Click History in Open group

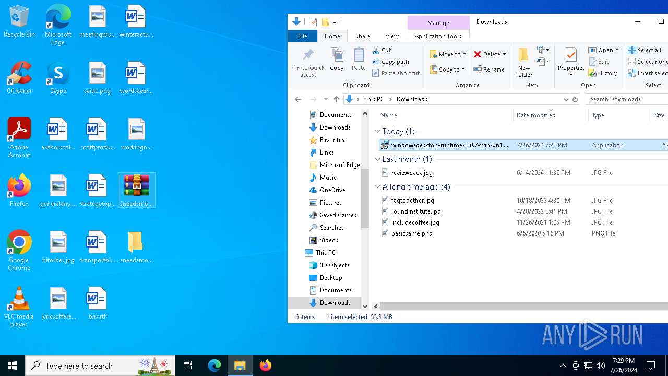click(603, 73)
